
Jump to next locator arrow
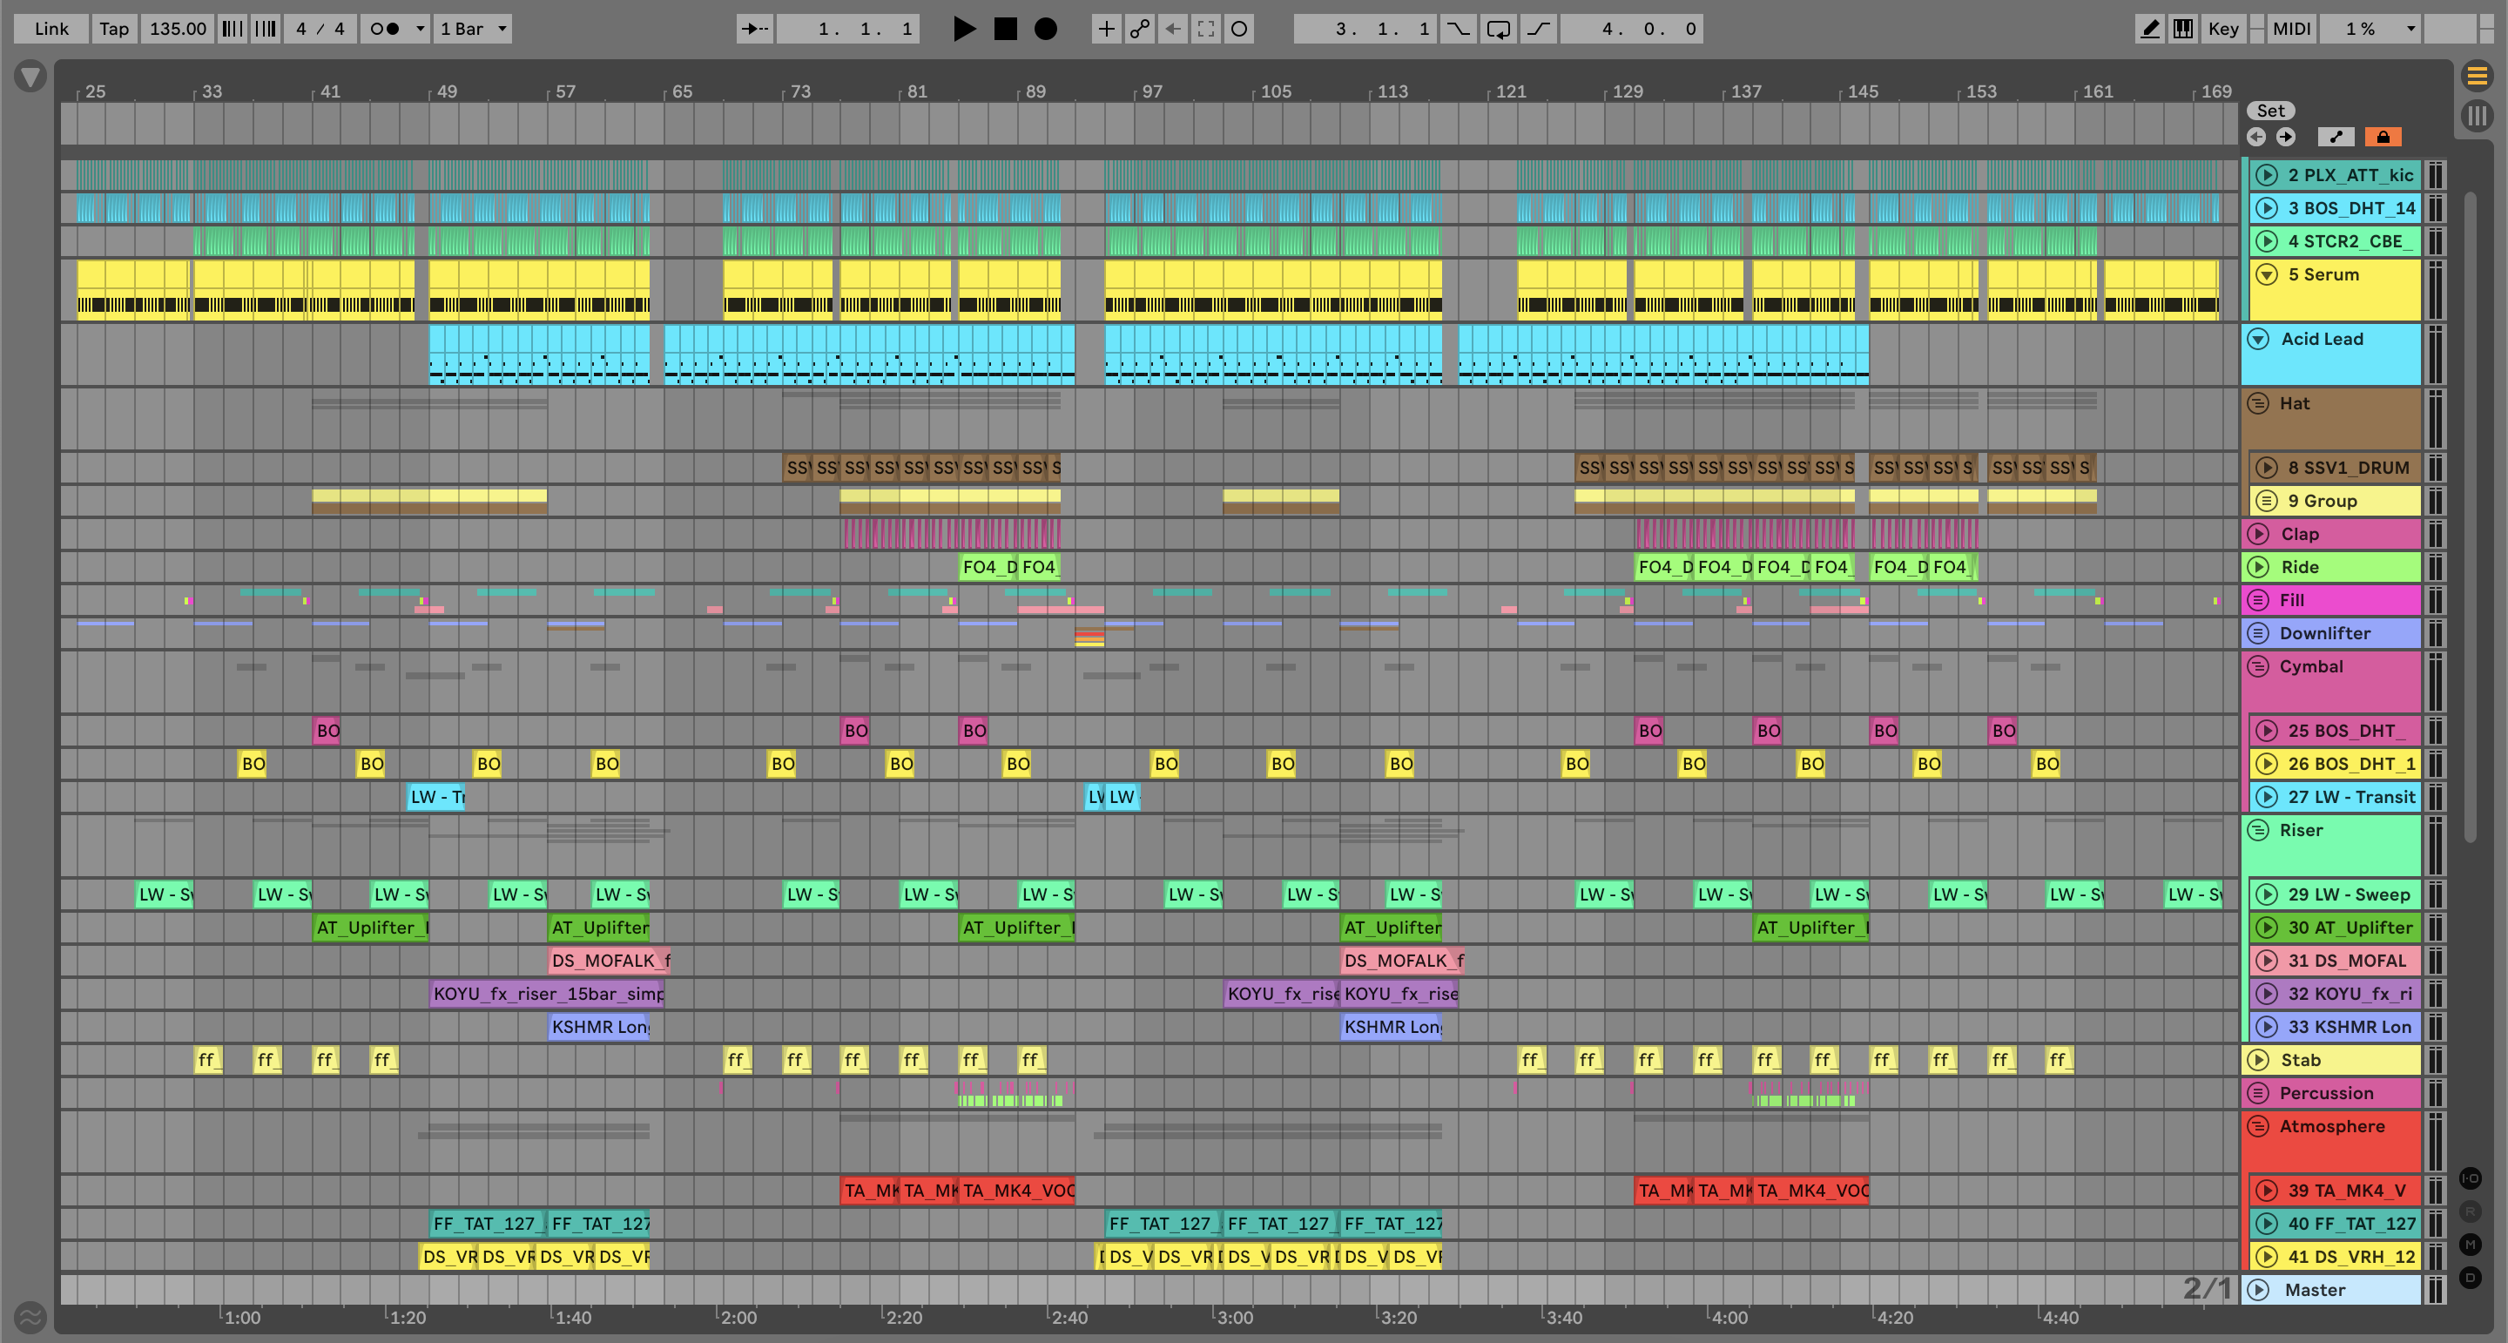point(2286,138)
